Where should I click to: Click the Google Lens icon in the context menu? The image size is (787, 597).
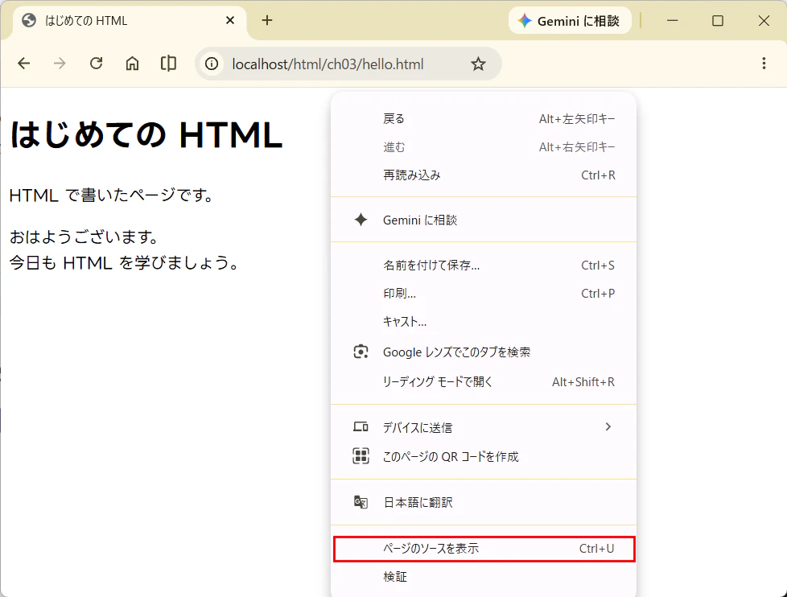pyautogui.click(x=361, y=352)
